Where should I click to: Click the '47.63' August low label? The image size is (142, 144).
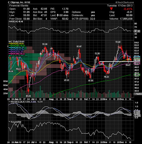click(66, 80)
